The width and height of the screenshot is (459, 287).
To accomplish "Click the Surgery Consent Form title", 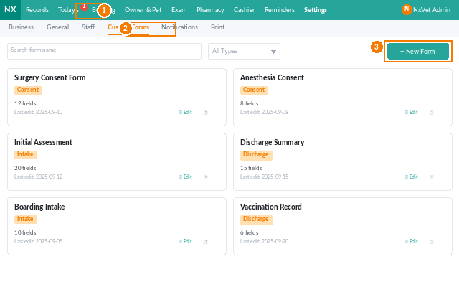I will point(50,77).
